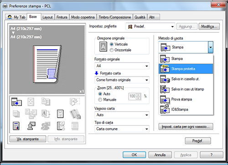Click the Vis. stampante button
The width and height of the screenshot is (228, 165).
click(x=28, y=139)
